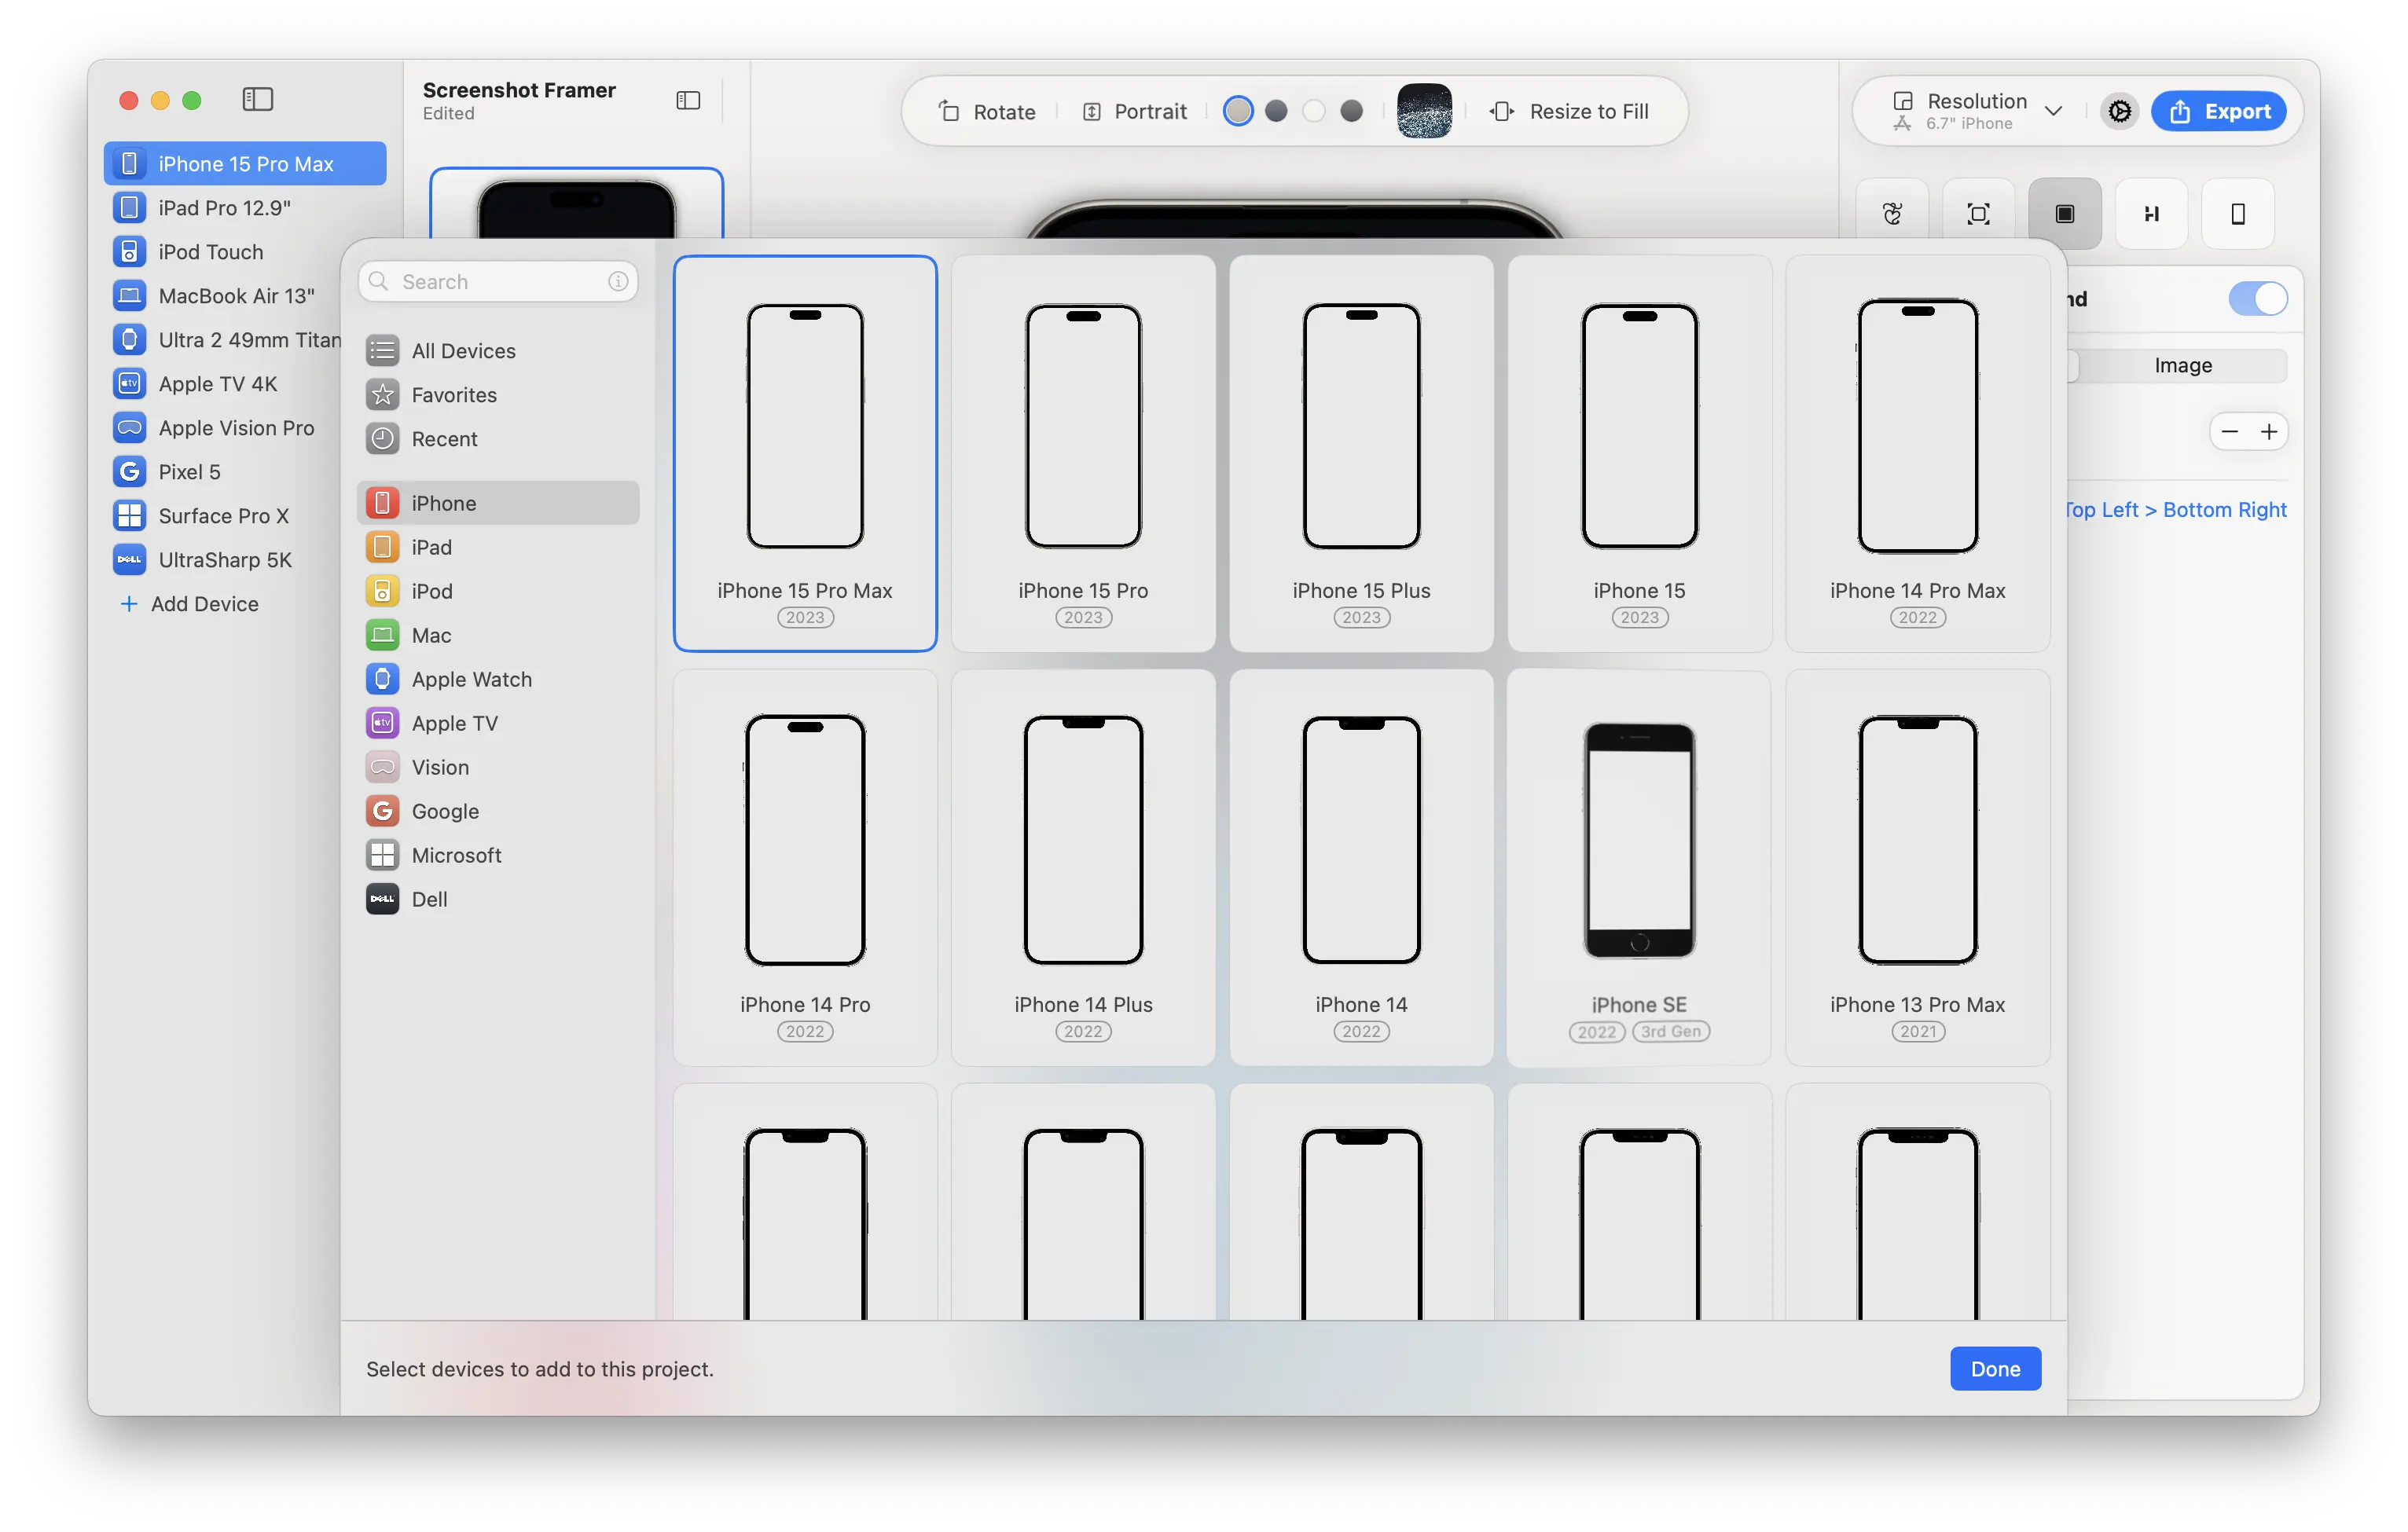The width and height of the screenshot is (2408, 1532).
Task: Click the Resize to Fill icon
Action: (x=1501, y=111)
